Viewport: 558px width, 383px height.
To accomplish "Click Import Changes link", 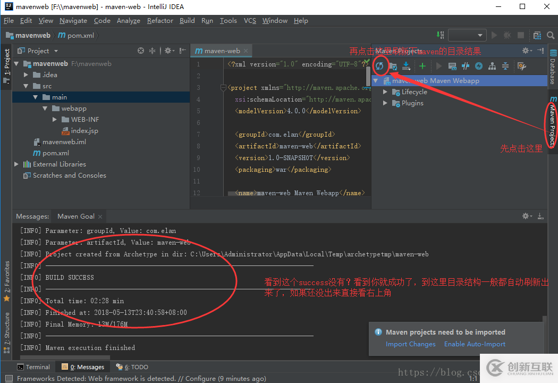I will click(x=410, y=344).
